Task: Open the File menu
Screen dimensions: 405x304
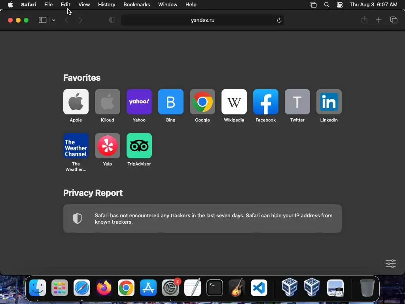Action: pos(48,5)
